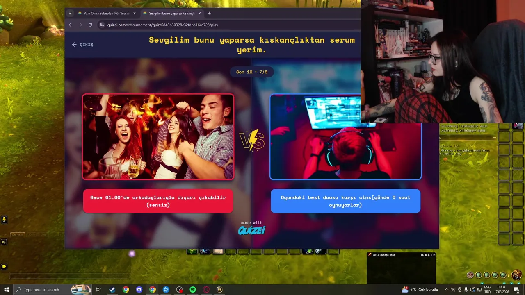Open Discord from the taskbar
The image size is (525, 295).
pyautogui.click(x=139, y=290)
